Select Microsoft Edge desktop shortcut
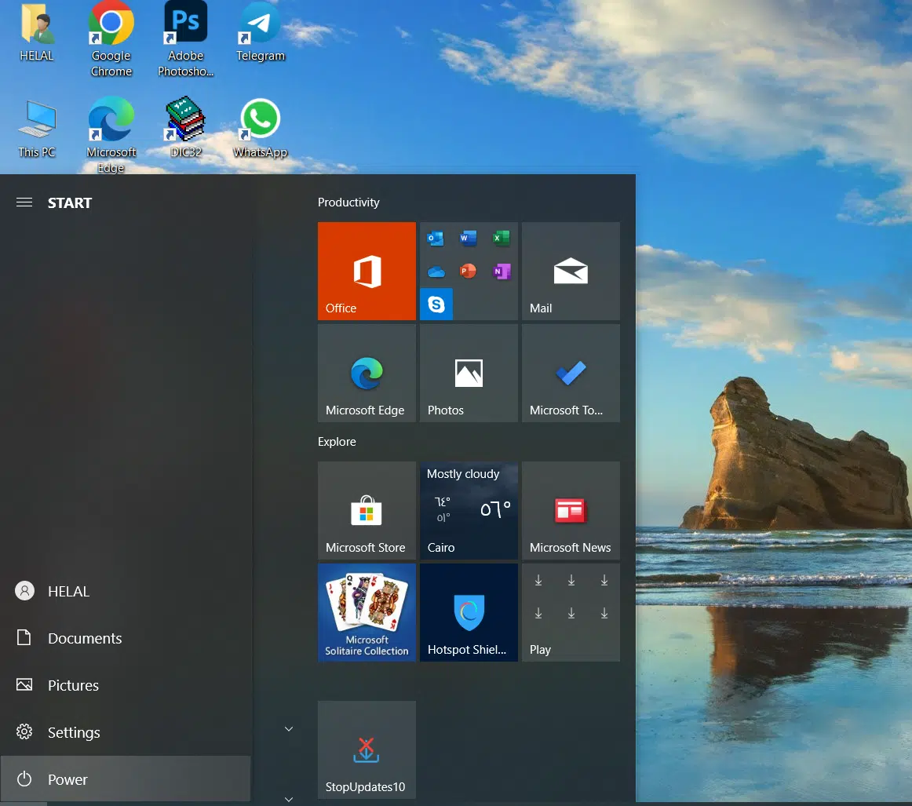Image resolution: width=912 pixels, height=806 pixels. (x=111, y=135)
